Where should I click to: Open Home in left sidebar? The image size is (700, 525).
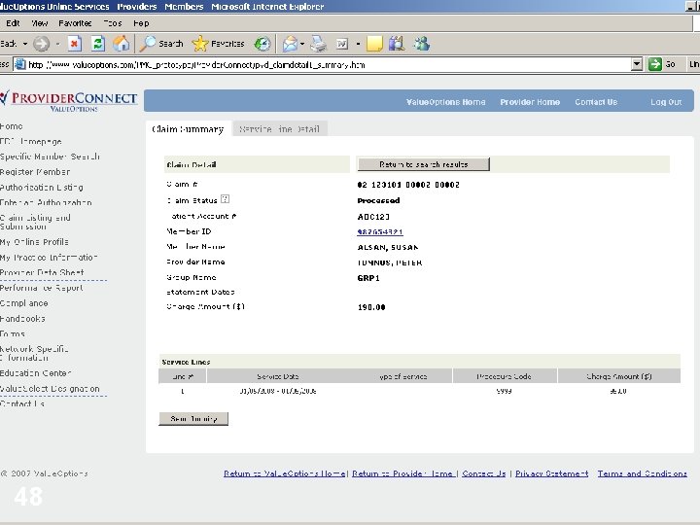tap(11, 126)
